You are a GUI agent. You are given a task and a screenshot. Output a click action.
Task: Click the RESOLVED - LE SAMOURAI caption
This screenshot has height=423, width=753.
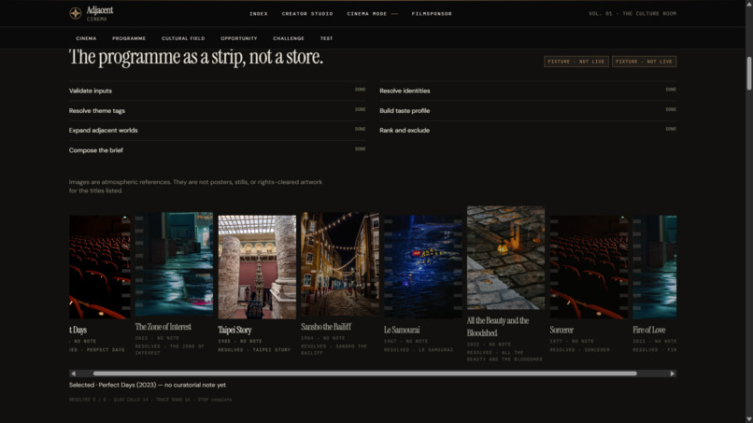[419, 350]
